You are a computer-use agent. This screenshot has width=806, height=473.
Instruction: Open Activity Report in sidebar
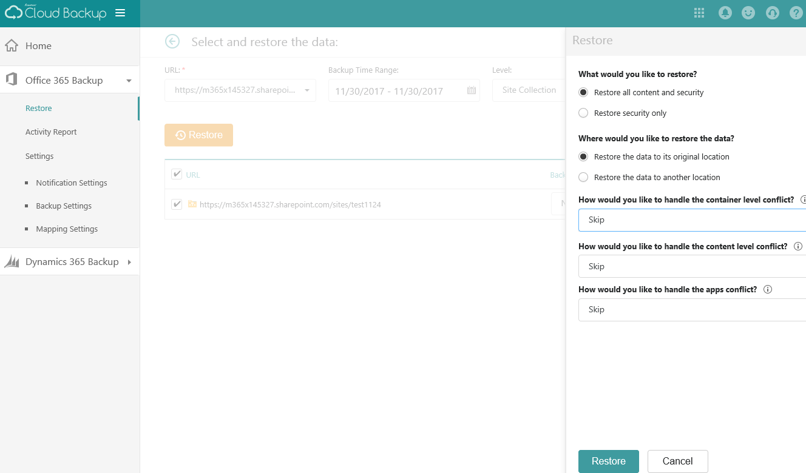pos(51,132)
